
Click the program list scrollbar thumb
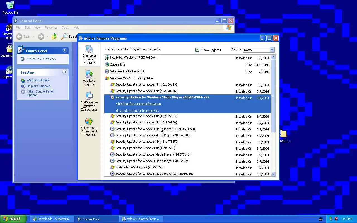pyautogui.click(x=273, y=96)
